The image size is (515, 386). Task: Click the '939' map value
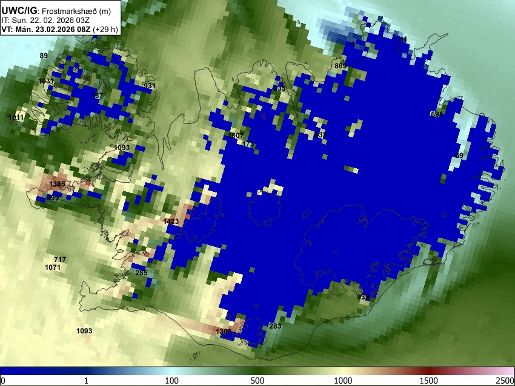[363, 297]
